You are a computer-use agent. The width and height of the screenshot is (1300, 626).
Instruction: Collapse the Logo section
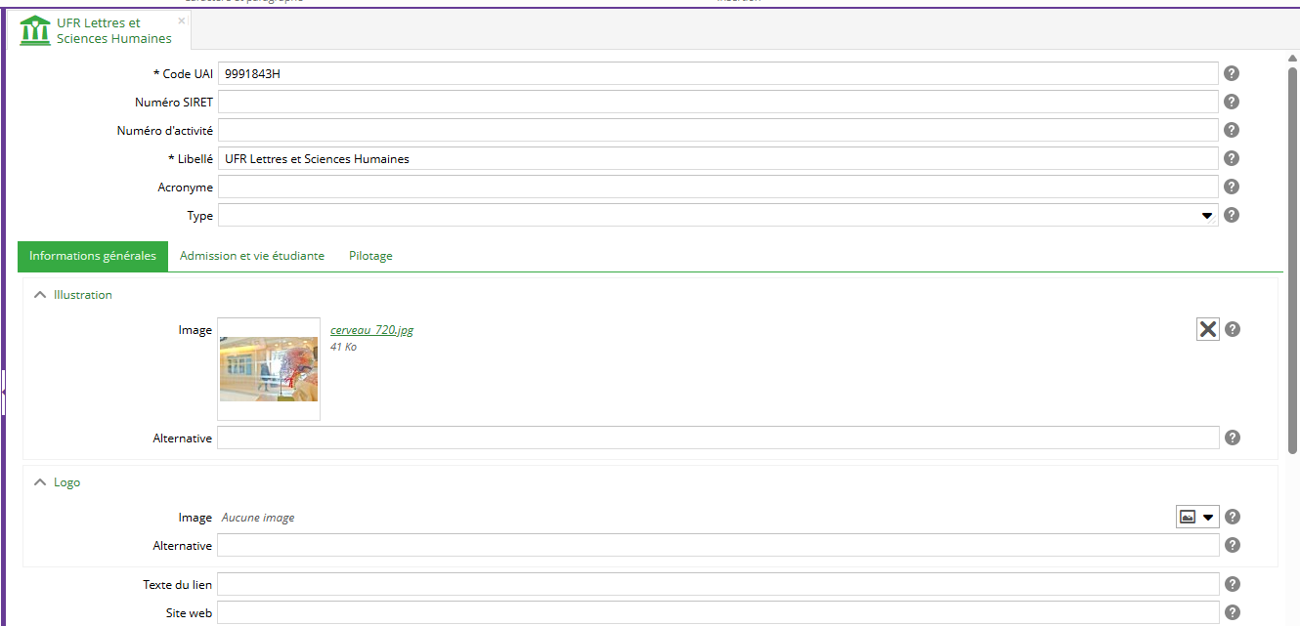[x=40, y=482]
